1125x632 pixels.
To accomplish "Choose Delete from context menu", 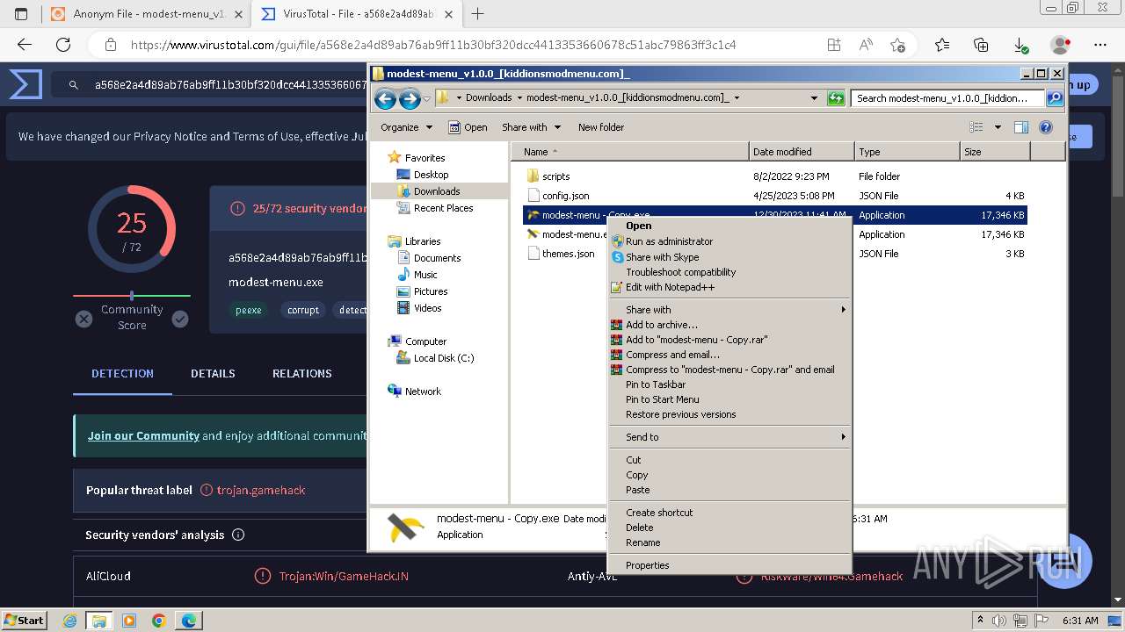I will tap(729, 528).
